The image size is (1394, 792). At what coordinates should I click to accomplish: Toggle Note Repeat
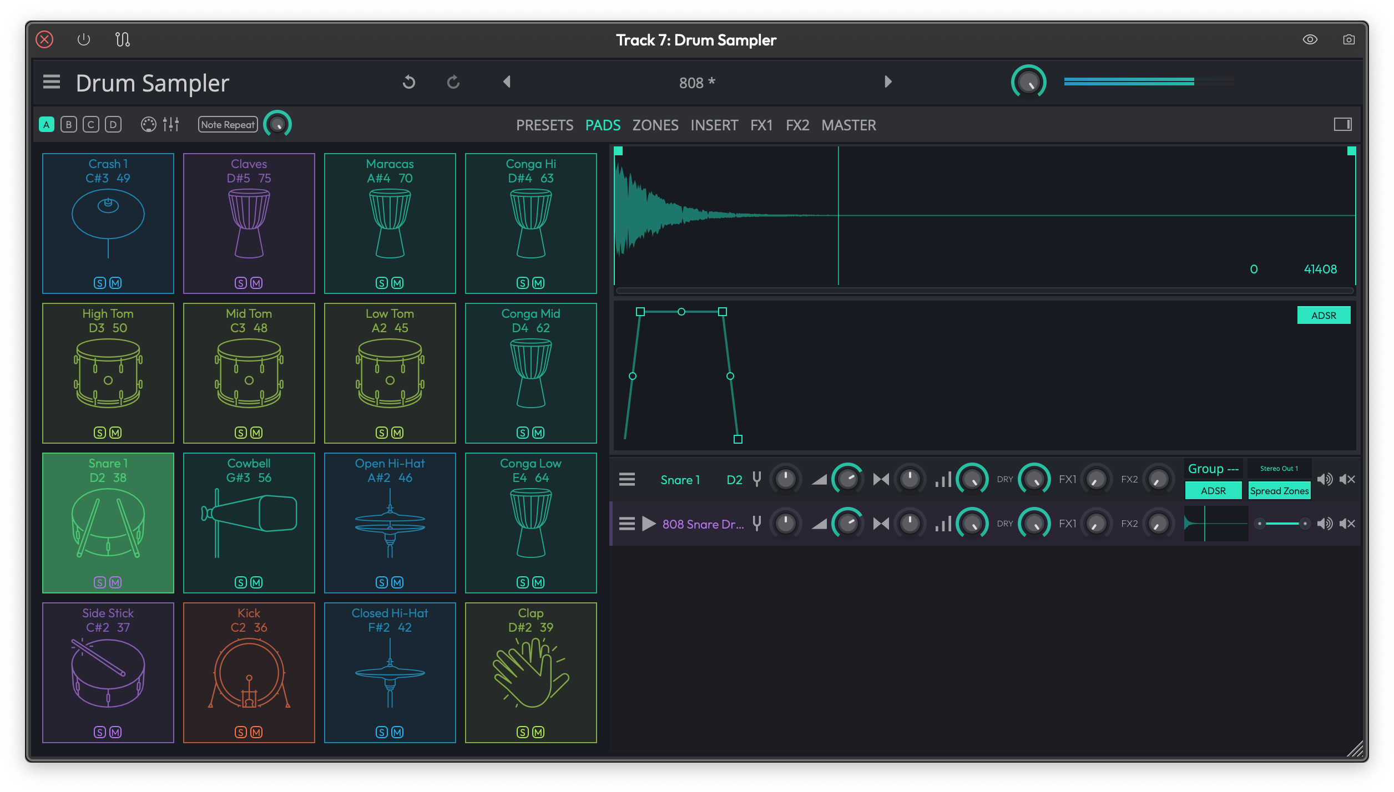click(228, 124)
